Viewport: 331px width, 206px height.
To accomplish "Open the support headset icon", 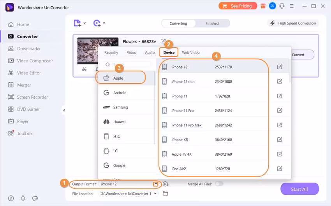I will (x=282, y=6).
